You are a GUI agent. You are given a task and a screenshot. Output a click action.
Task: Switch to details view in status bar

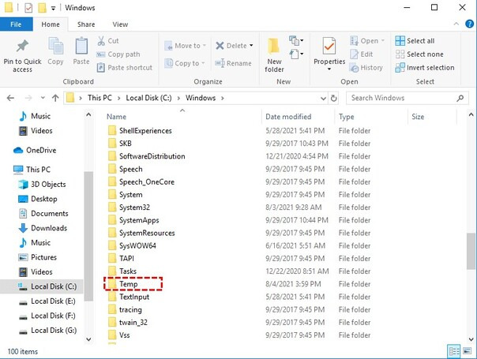point(454,352)
